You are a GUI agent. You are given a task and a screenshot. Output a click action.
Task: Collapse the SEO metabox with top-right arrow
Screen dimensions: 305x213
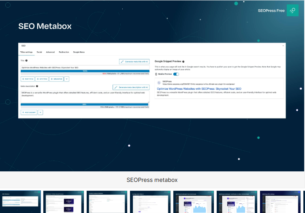point(283,46)
